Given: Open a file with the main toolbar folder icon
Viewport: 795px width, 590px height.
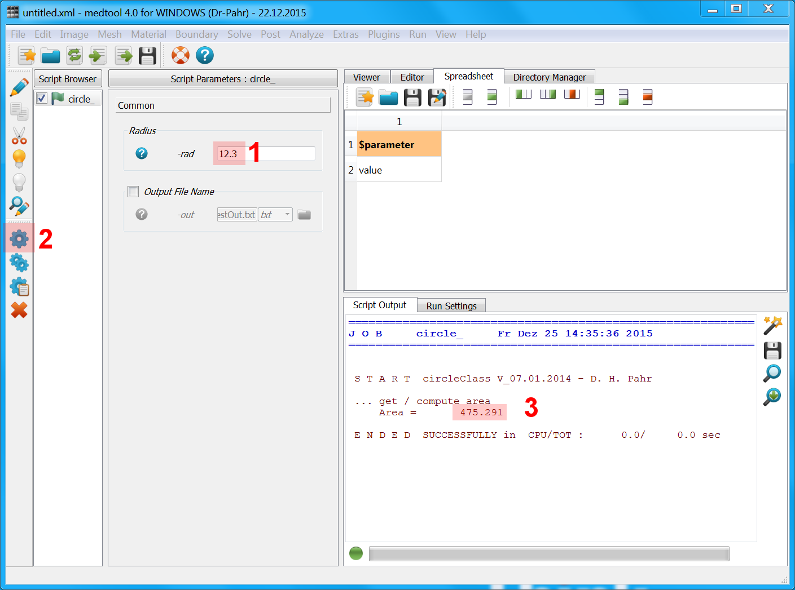Looking at the screenshot, I should click(x=51, y=56).
